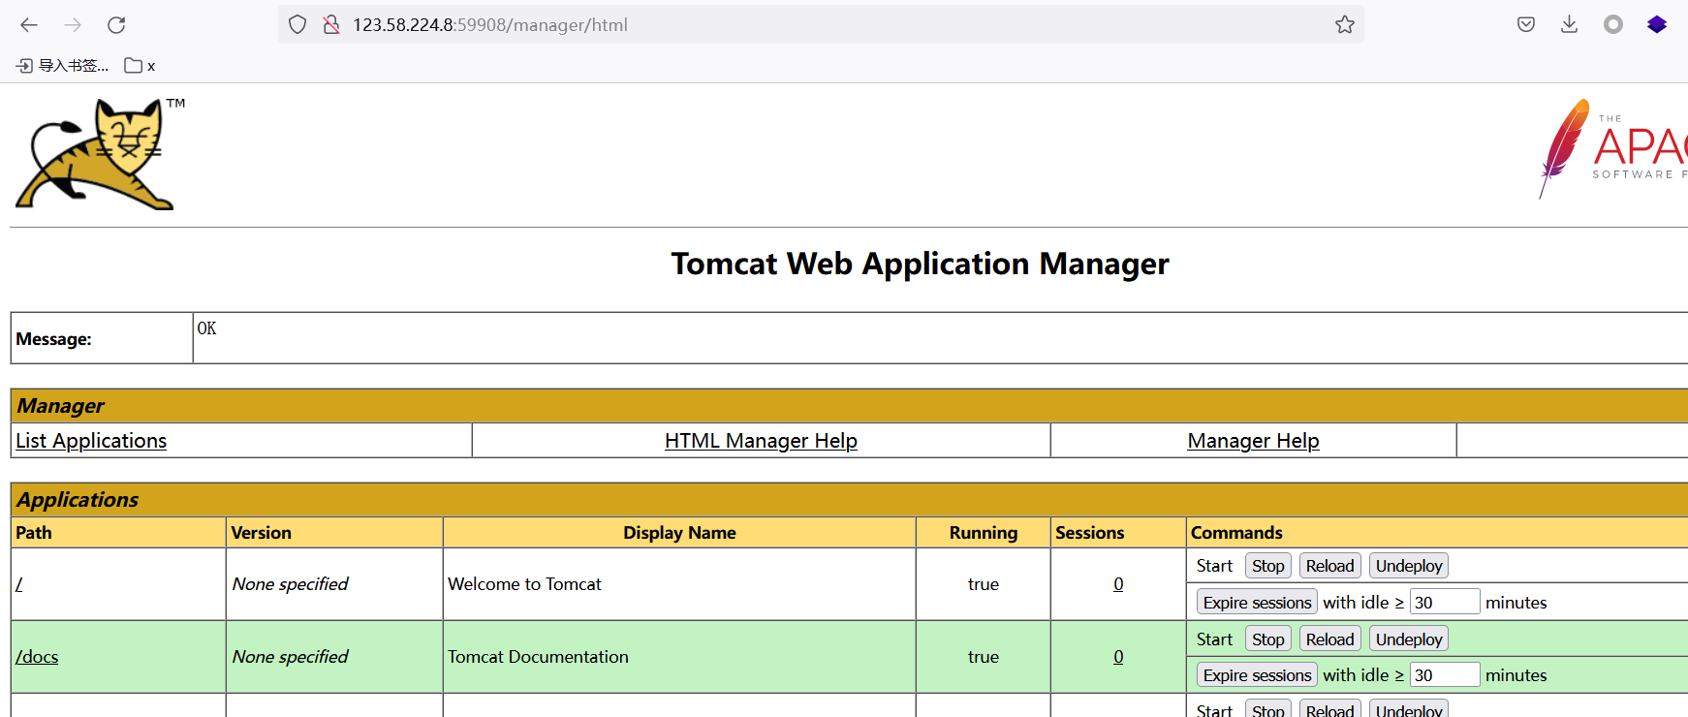
Task: Bookmark this page with star icon
Action: tap(1345, 25)
